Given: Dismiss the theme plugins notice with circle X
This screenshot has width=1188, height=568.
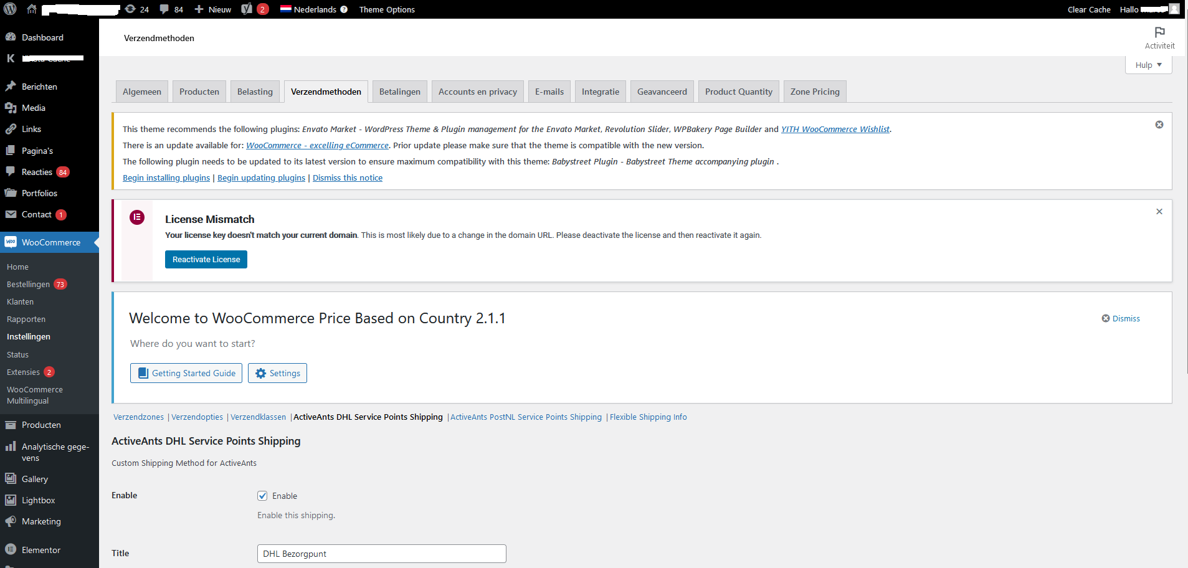Looking at the screenshot, I should tap(1159, 125).
